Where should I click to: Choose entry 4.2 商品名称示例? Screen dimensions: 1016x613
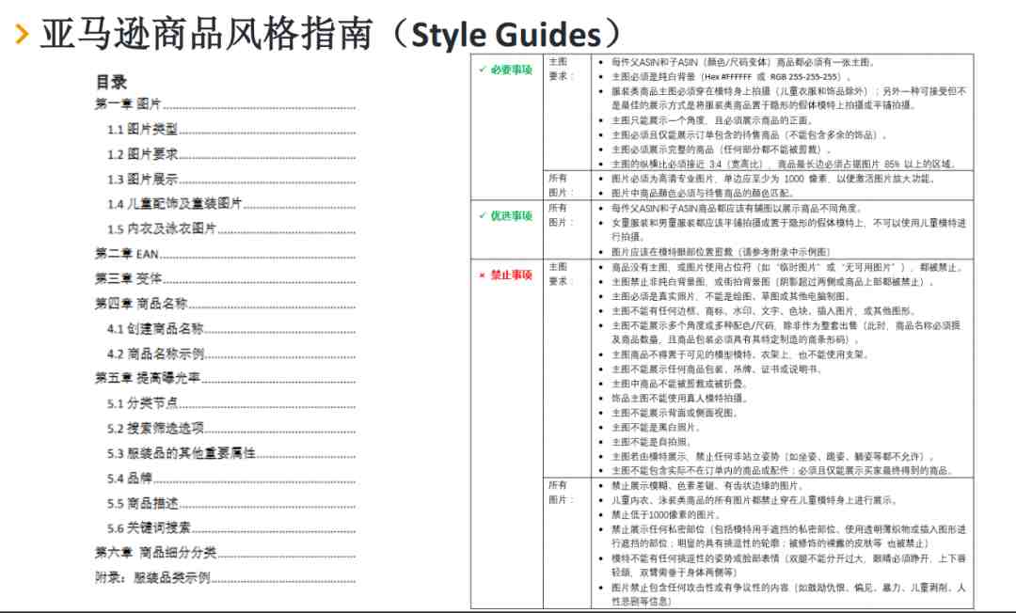click(x=231, y=354)
